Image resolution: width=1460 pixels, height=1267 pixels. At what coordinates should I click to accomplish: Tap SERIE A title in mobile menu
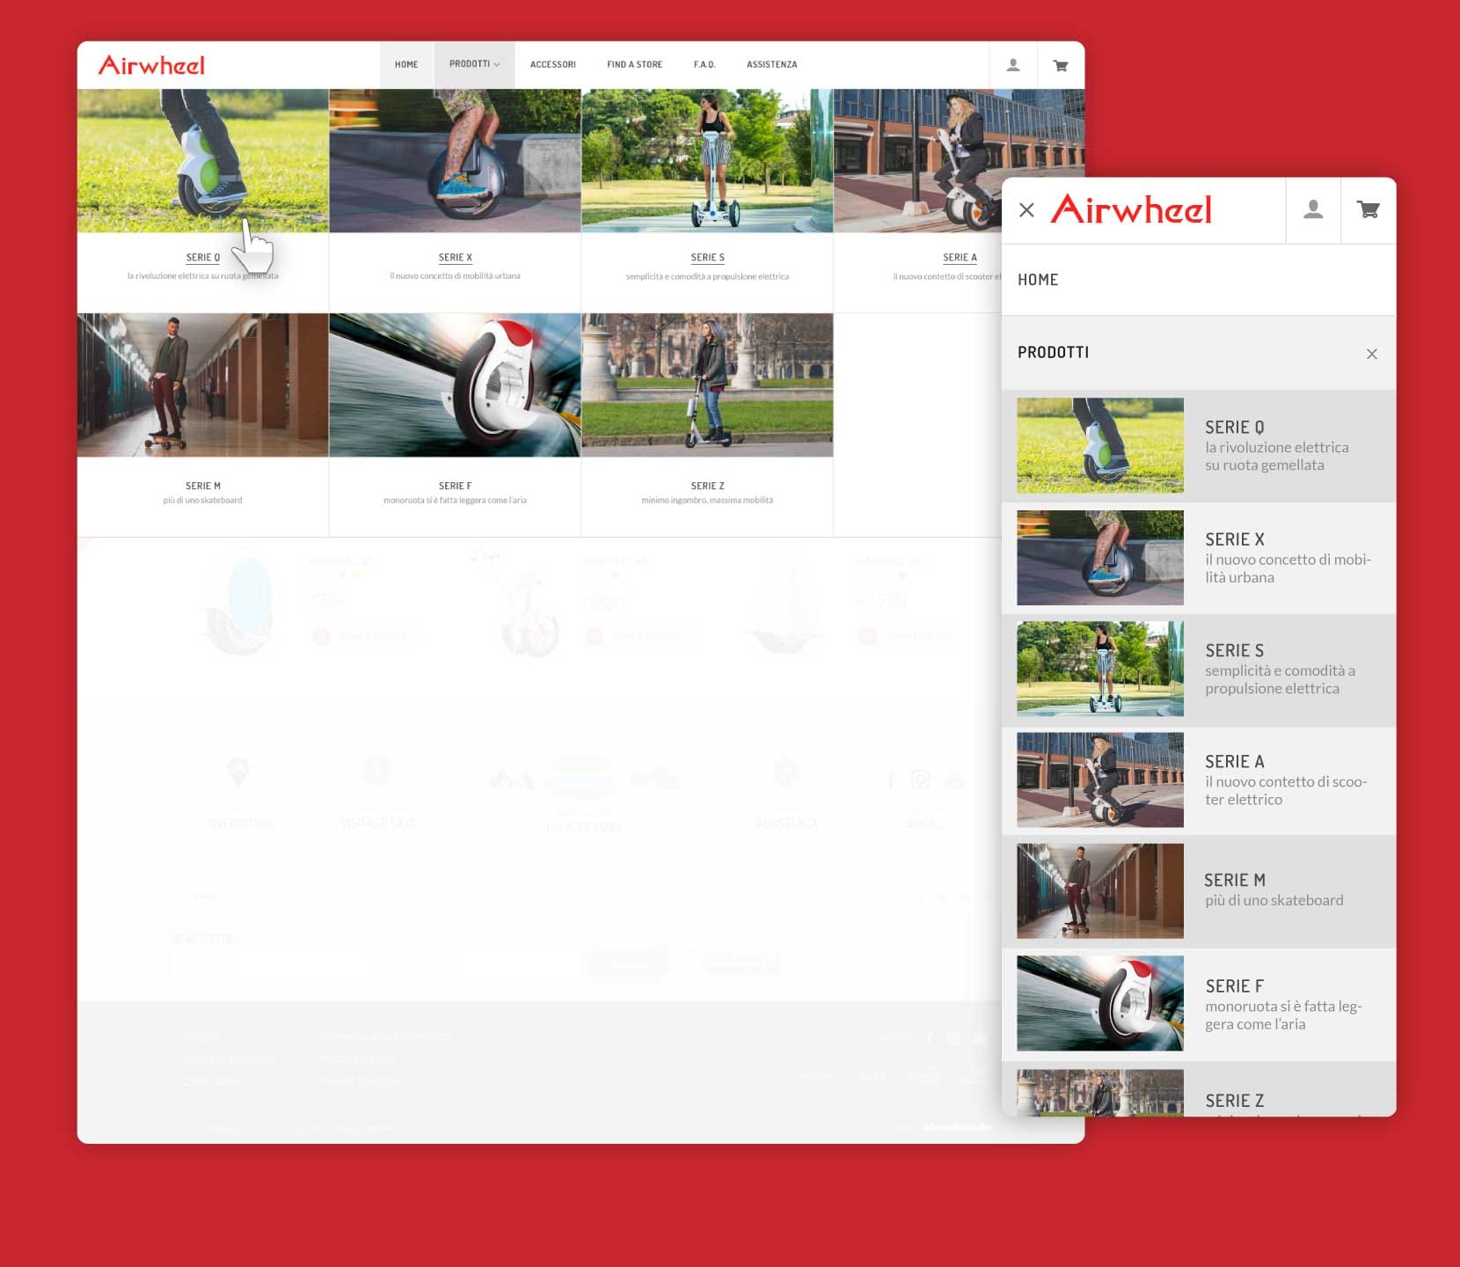1234,762
